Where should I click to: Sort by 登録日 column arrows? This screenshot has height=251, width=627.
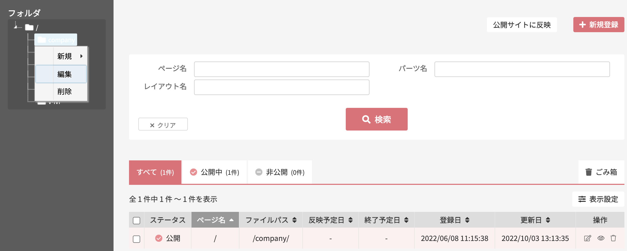tap(467, 220)
